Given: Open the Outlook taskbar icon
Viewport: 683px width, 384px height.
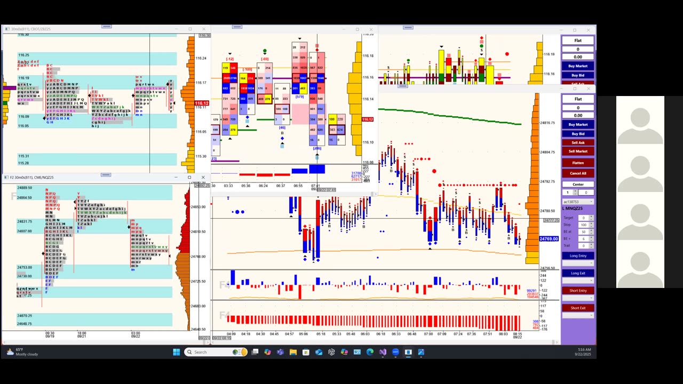Looking at the screenshot, I should tap(319, 352).
